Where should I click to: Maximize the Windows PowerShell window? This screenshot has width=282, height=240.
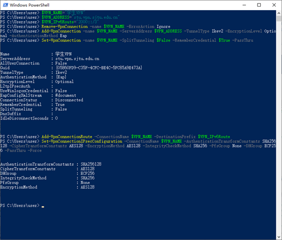(x=259, y=5)
